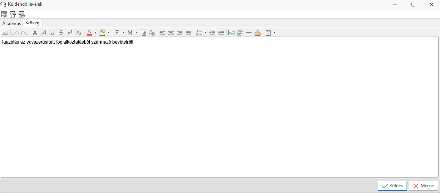Apply the red font color

coord(89,33)
